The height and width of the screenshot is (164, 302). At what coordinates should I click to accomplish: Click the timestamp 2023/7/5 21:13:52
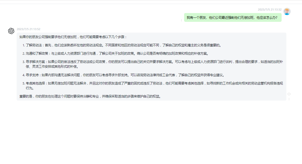point(28,29)
